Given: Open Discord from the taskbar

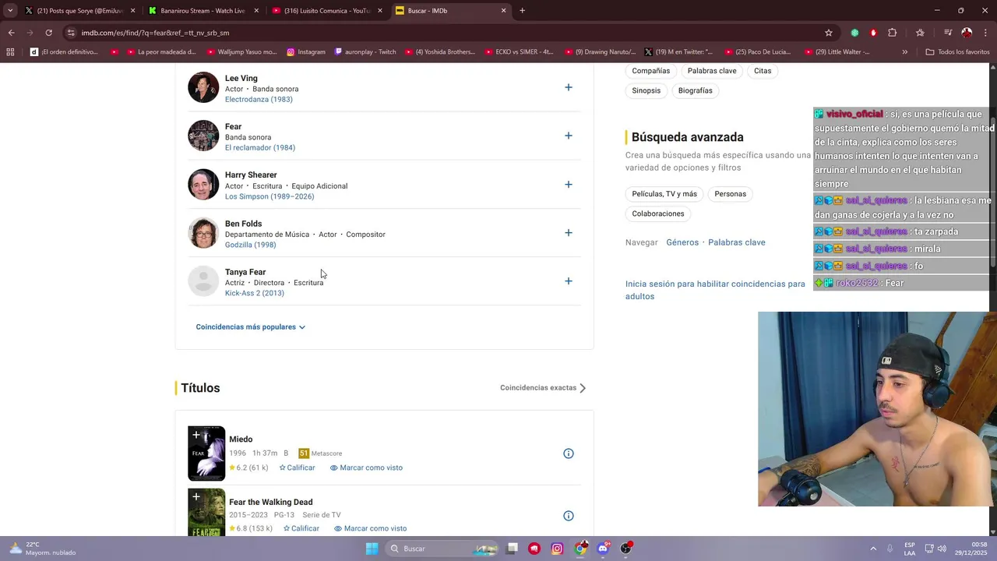Looking at the screenshot, I should 603,549.
